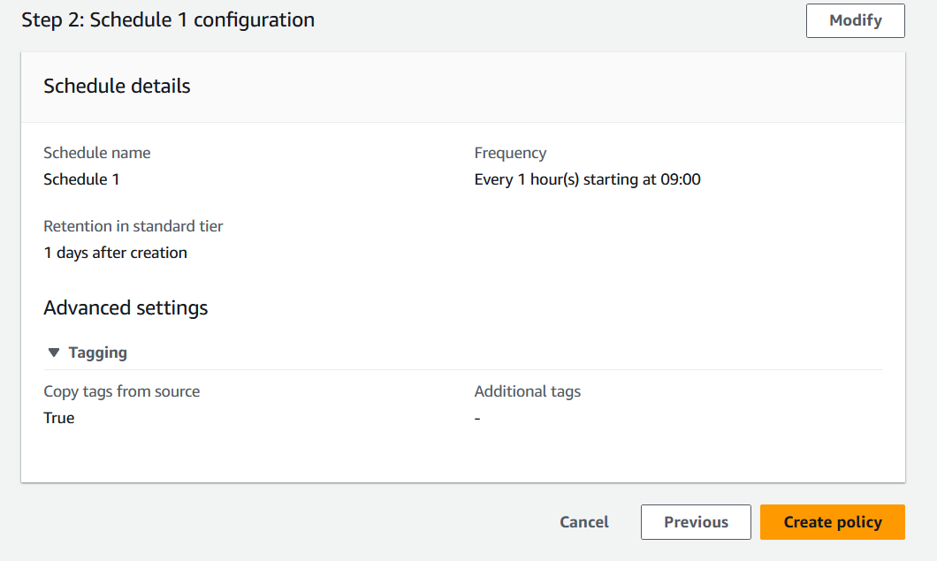Click the Copy tags from source label
Image resolution: width=937 pixels, height=561 pixels.
tap(121, 391)
